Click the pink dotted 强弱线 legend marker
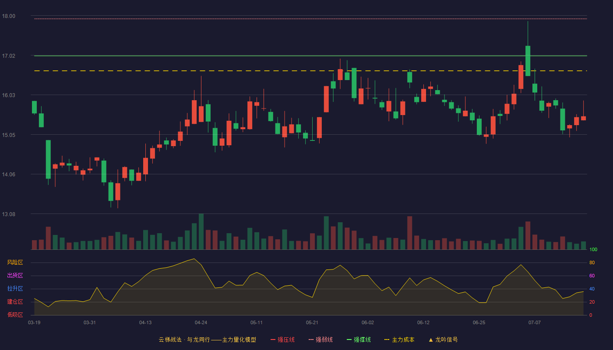The height and width of the screenshot is (350, 613). [x=311, y=339]
